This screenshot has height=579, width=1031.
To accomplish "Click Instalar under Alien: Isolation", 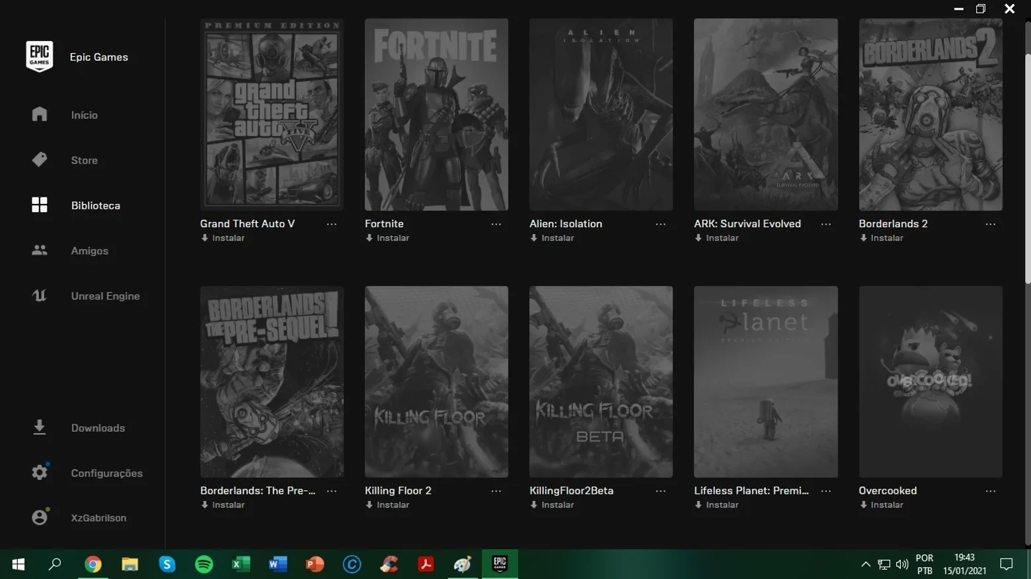I will [x=552, y=238].
